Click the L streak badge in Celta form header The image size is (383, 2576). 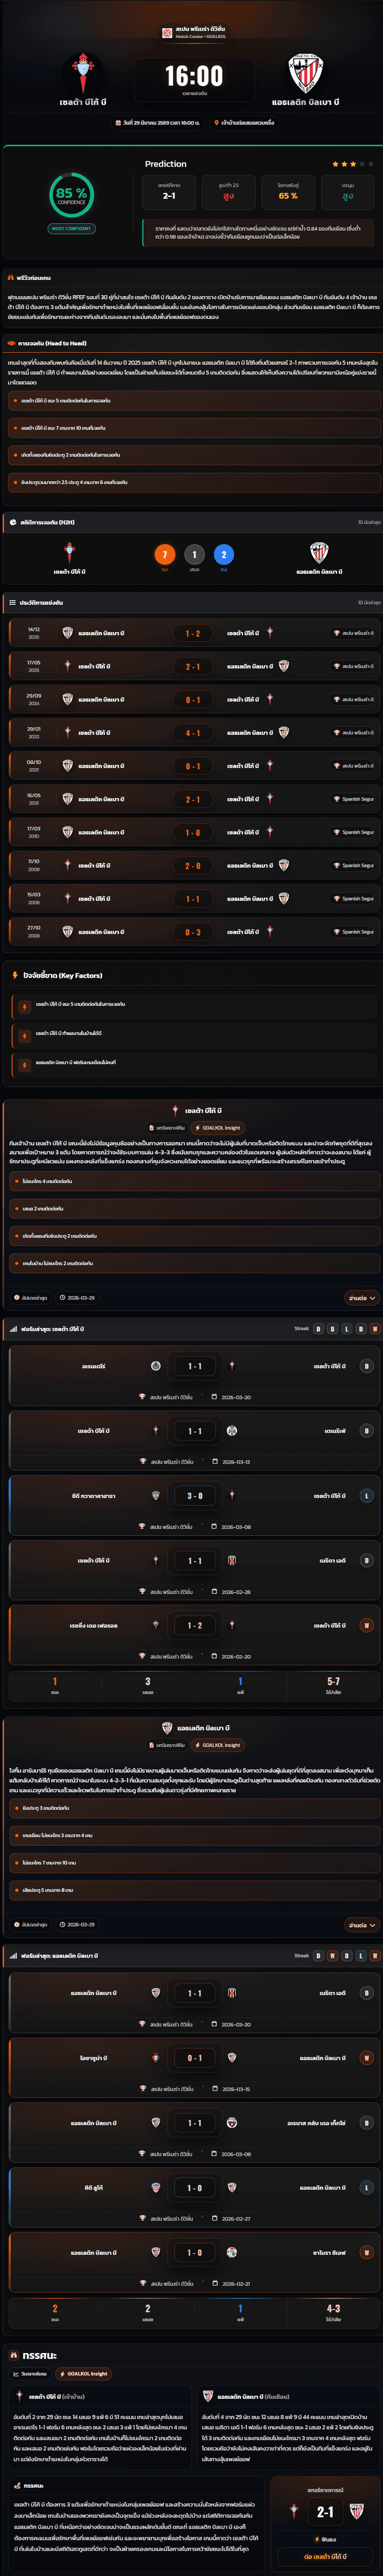(346, 1329)
